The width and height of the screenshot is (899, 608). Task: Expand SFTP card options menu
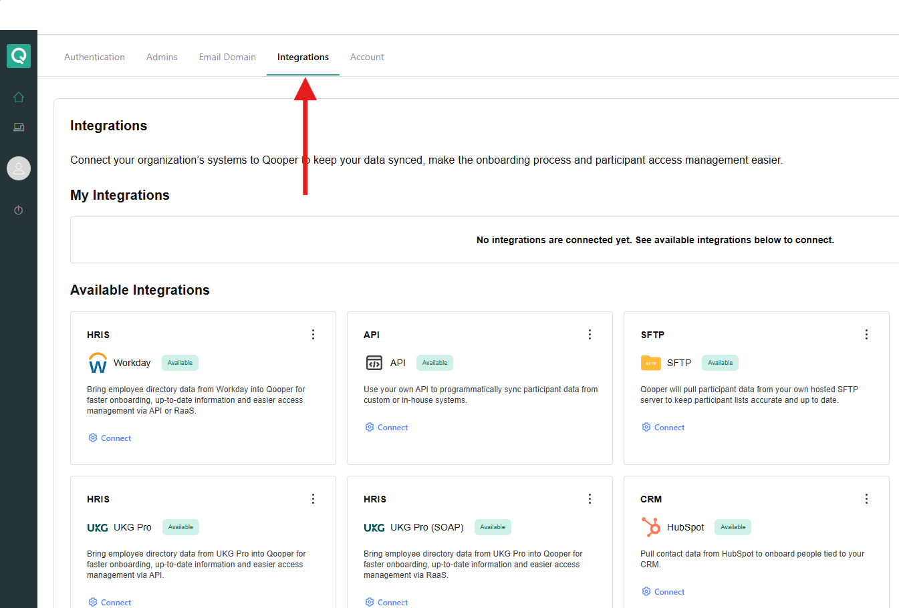tap(866, 335)
